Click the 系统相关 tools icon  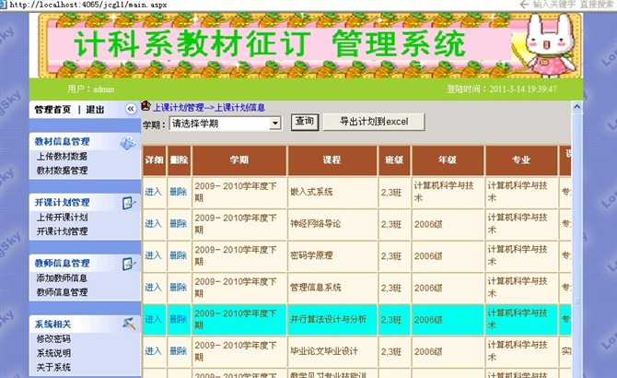[127, 324]
